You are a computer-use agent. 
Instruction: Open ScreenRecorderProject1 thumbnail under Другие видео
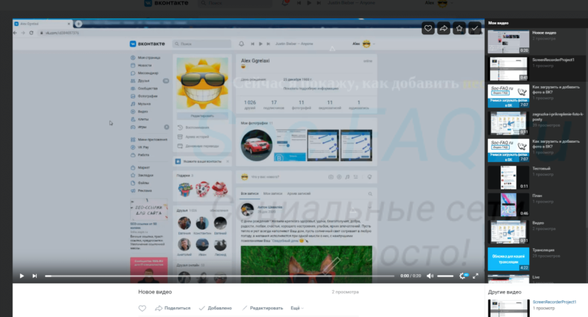pyautogui.click(x=508, y=309)
